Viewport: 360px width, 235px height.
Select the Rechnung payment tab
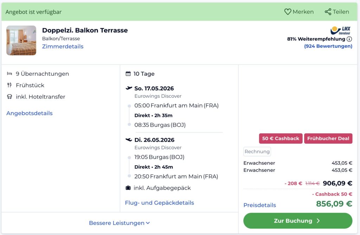coord(256,152)
